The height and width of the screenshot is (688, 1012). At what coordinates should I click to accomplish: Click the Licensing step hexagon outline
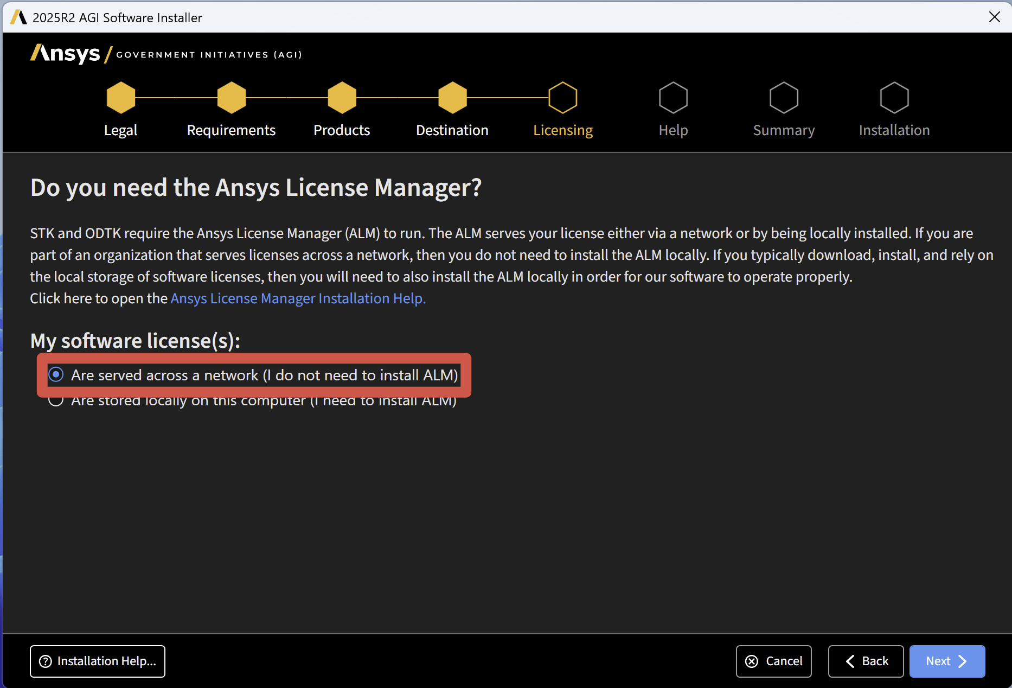point(563,98)
